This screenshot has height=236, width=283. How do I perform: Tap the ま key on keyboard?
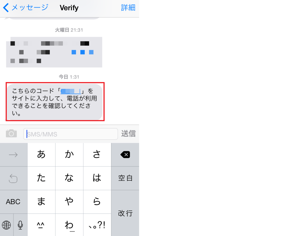41,201
